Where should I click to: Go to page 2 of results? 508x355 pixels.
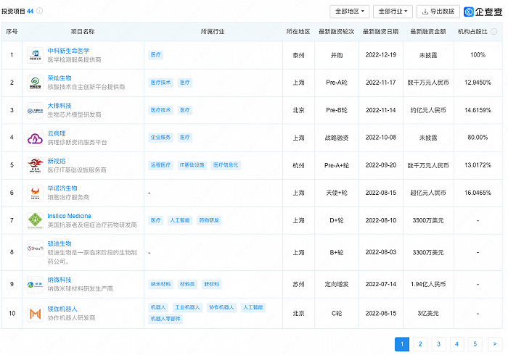pyautogui.click(x=419, y=344)
